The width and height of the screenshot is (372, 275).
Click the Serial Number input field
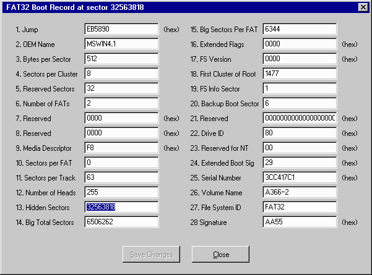coord(299,177)
